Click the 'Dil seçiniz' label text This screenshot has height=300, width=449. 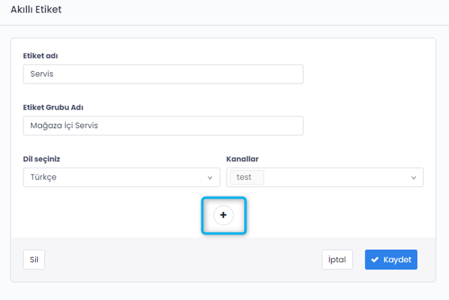46,158
